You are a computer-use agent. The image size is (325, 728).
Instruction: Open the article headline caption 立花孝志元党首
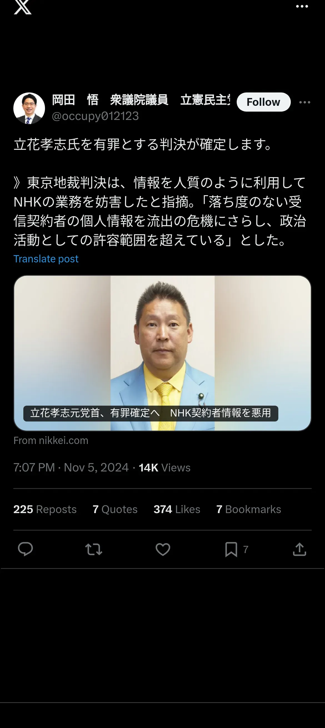pyautogui.click(x=151, y=413)
